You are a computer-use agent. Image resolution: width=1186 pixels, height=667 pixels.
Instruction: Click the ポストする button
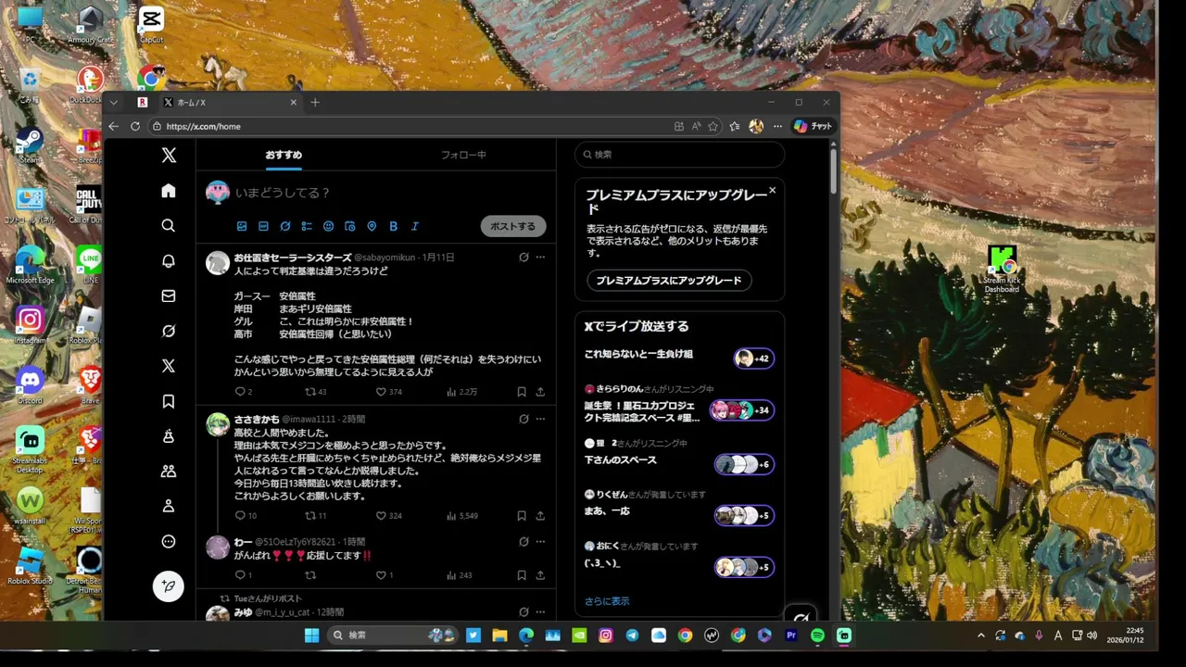click(513, 226)
